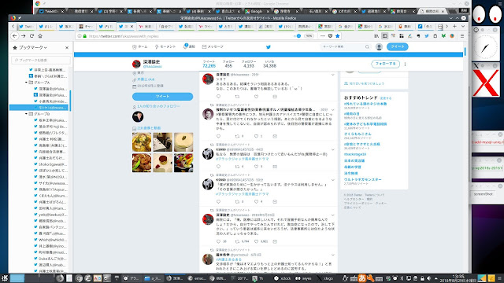
Task: Click the bookmark star in address bar
Action: click(x=338, y=36)
